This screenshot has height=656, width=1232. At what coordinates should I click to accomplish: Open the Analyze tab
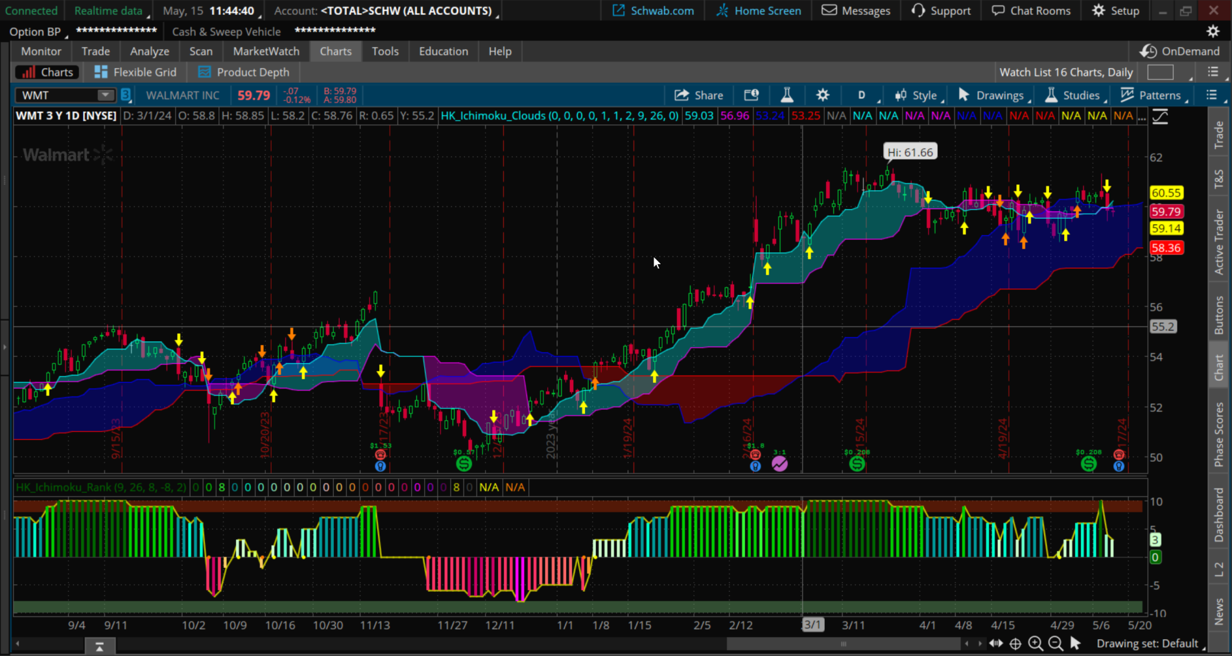coord(149,51)
